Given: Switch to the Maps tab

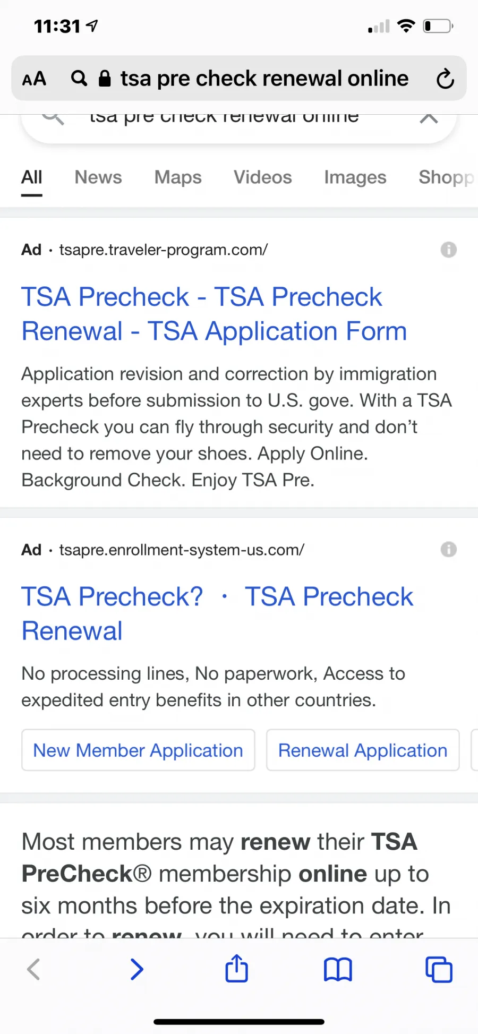Looking at the screenshot, I should click(178, 177).
